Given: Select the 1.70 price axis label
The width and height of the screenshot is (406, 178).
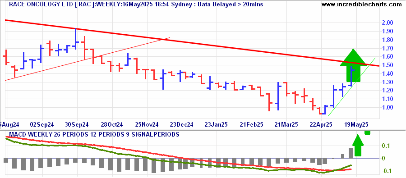Looking at the screenshot, I should pyautogui.click(x=388, y=48).
